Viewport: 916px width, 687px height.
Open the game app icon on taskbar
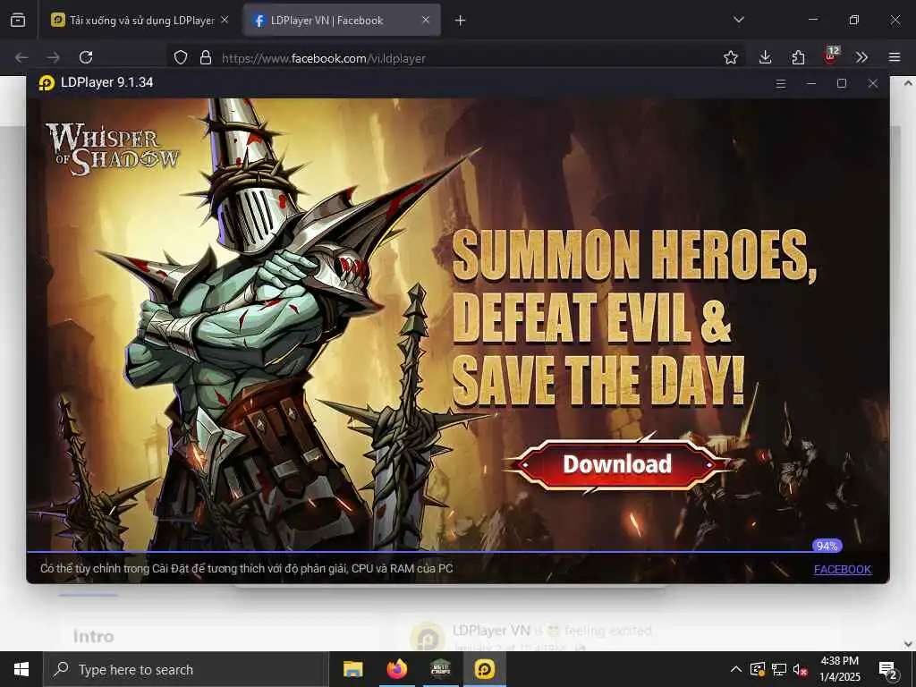pos(440,669)
